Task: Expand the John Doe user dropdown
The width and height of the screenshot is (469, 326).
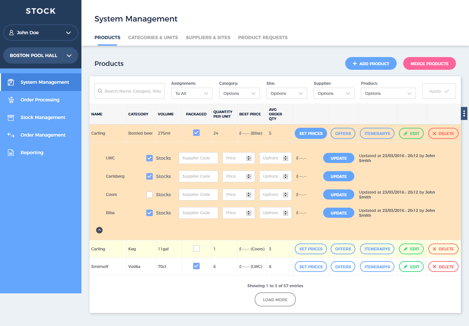Action: [x=41, y=33]
